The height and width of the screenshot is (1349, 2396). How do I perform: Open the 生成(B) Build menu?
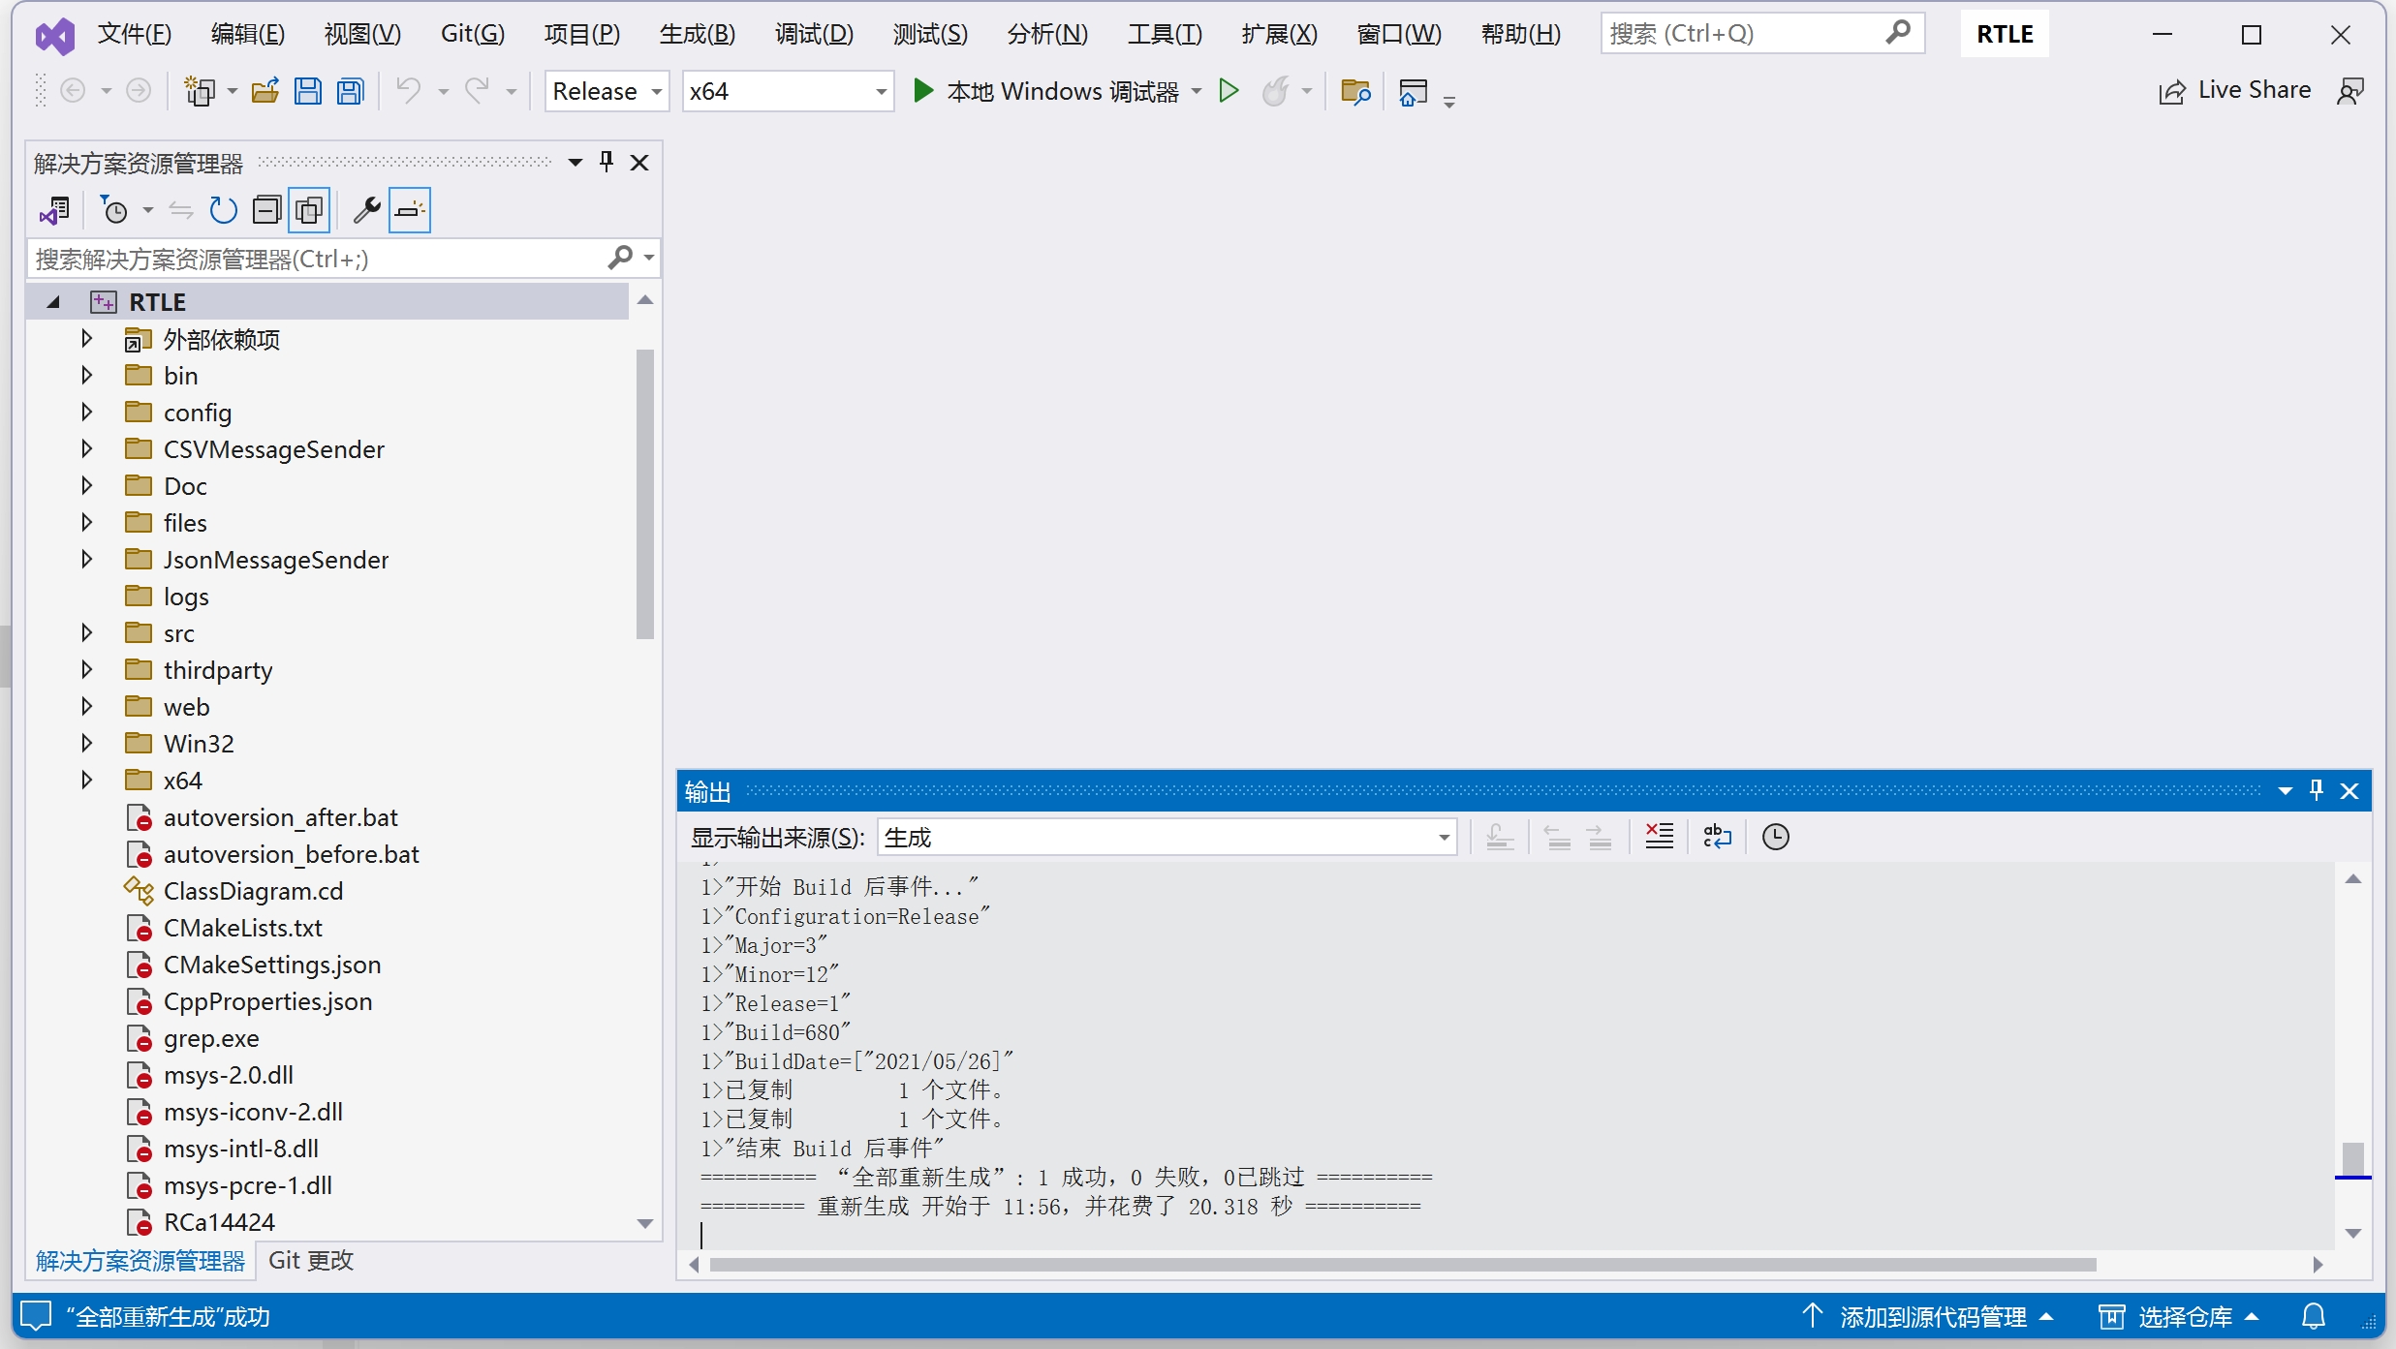(x=697, y=34)
